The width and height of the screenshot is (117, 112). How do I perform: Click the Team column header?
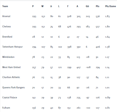(5, 6)
